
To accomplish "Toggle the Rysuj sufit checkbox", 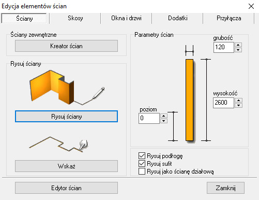I will (142, 163).
